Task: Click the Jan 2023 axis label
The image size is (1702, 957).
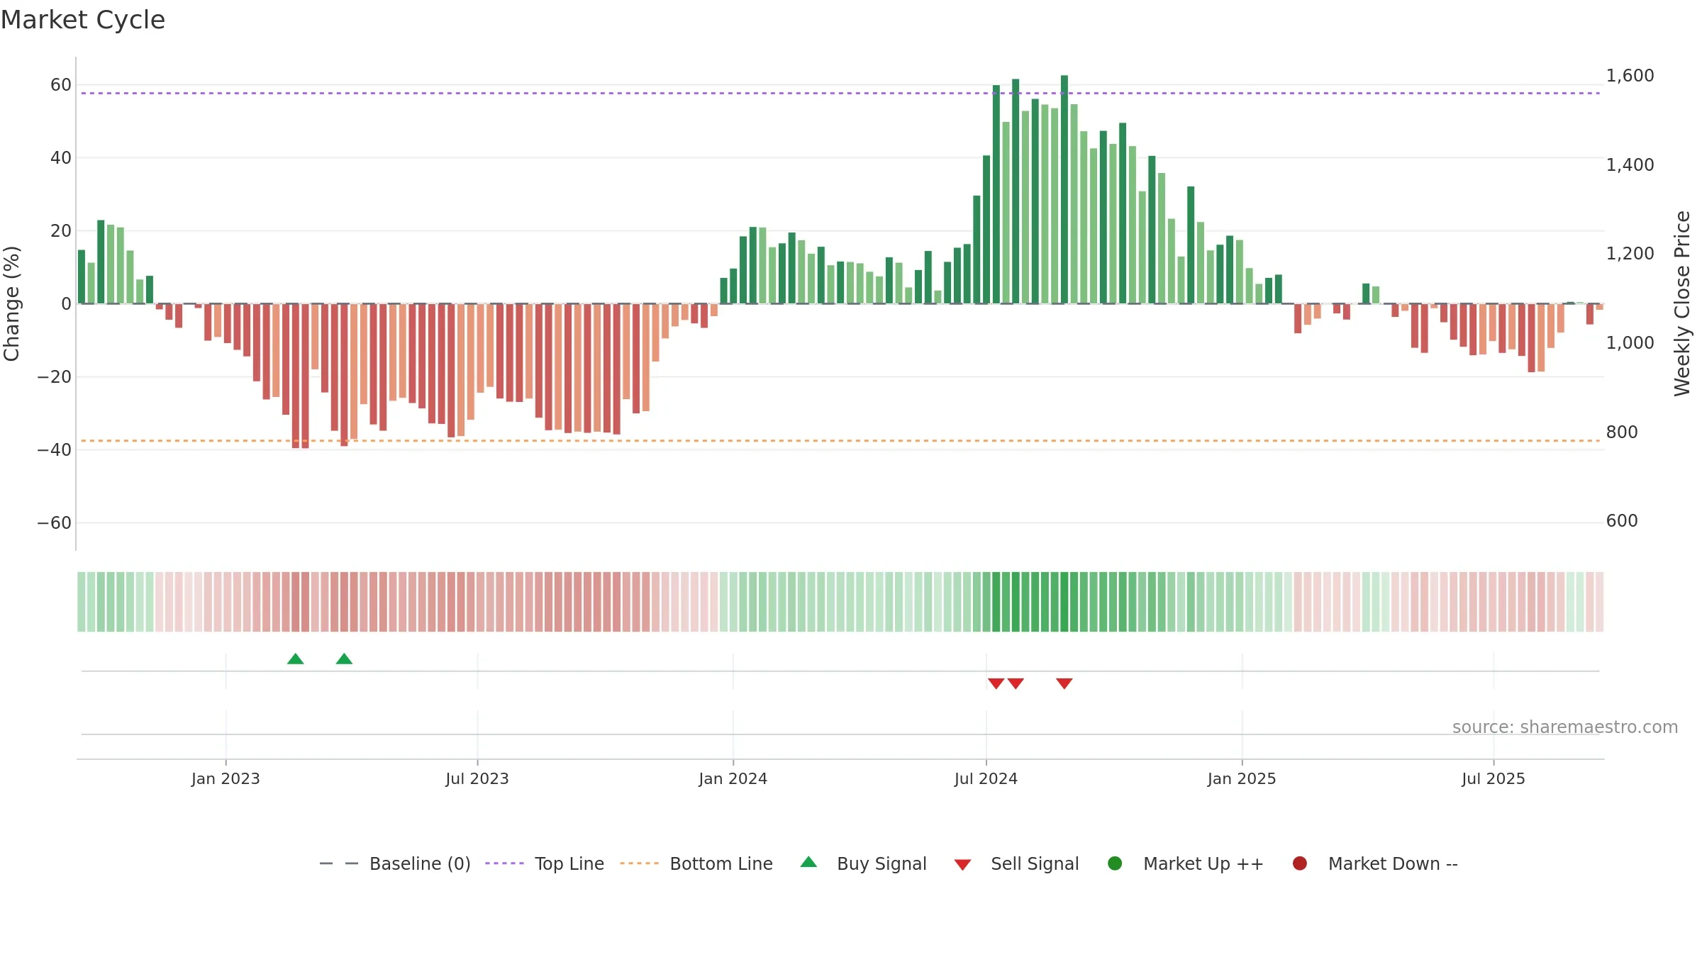Action: (226, 778)
